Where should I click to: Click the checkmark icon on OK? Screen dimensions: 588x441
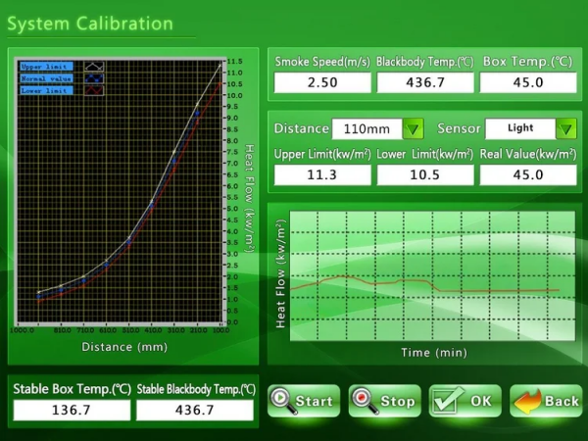pyautogui.click(x=447, y=400)
